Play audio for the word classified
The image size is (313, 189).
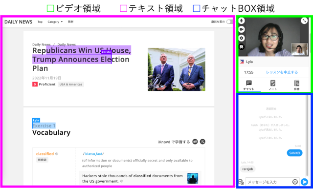[x=57, y=154]
